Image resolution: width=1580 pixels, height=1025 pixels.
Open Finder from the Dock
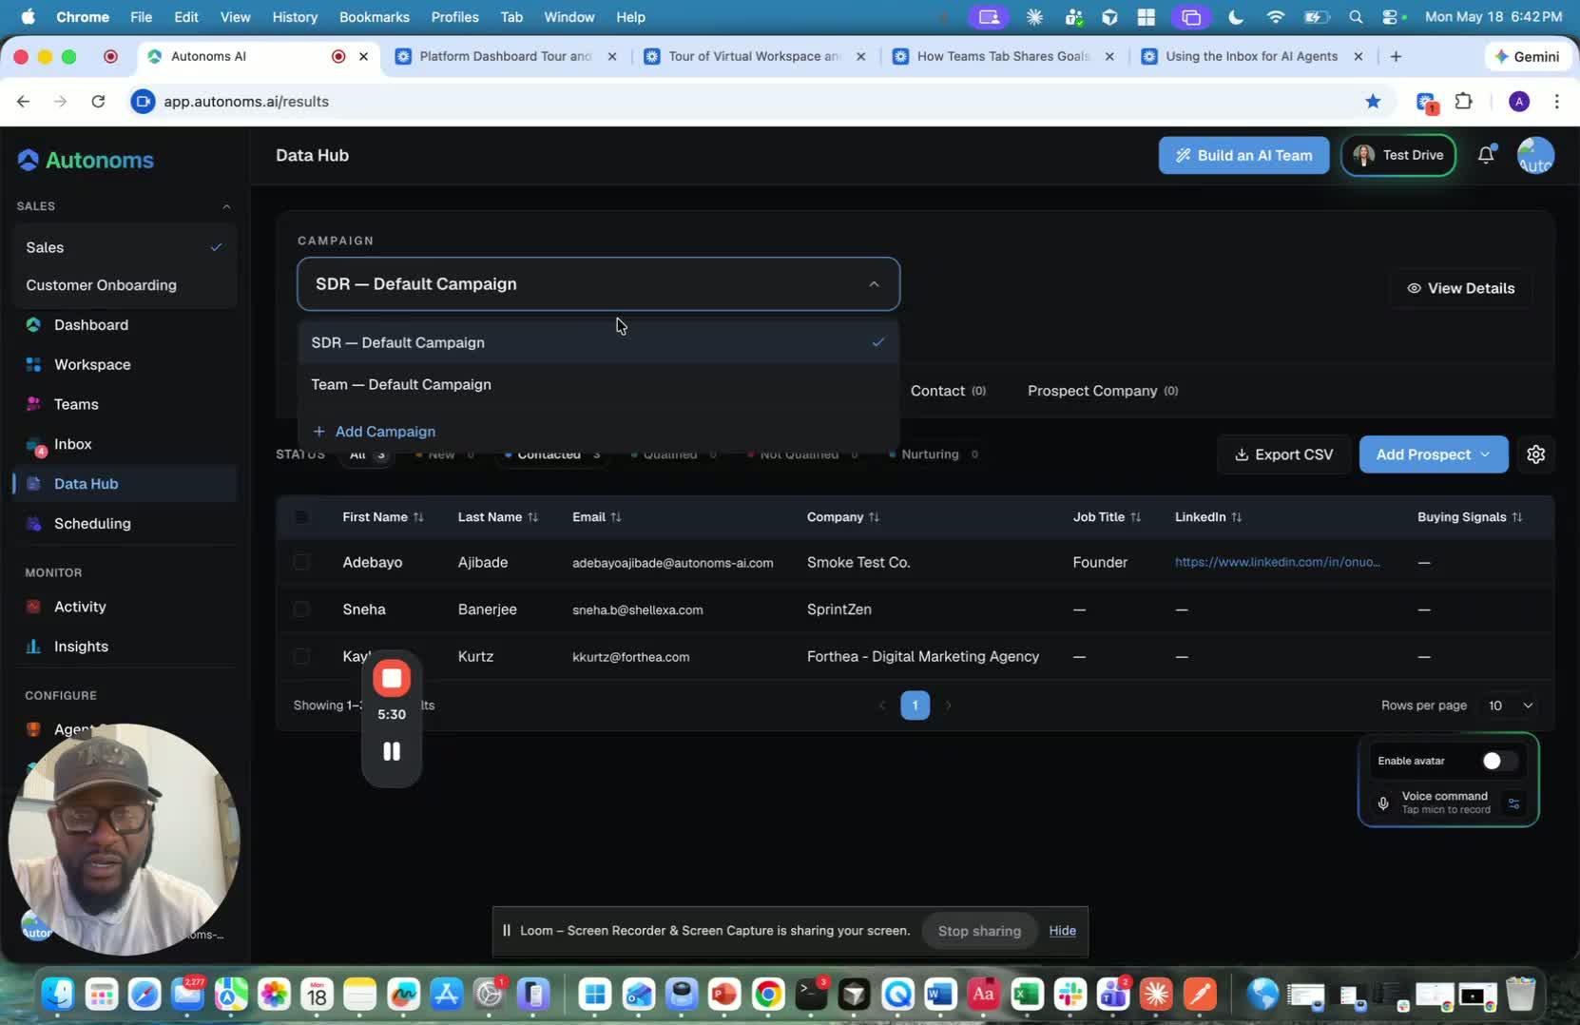[58, 995]
